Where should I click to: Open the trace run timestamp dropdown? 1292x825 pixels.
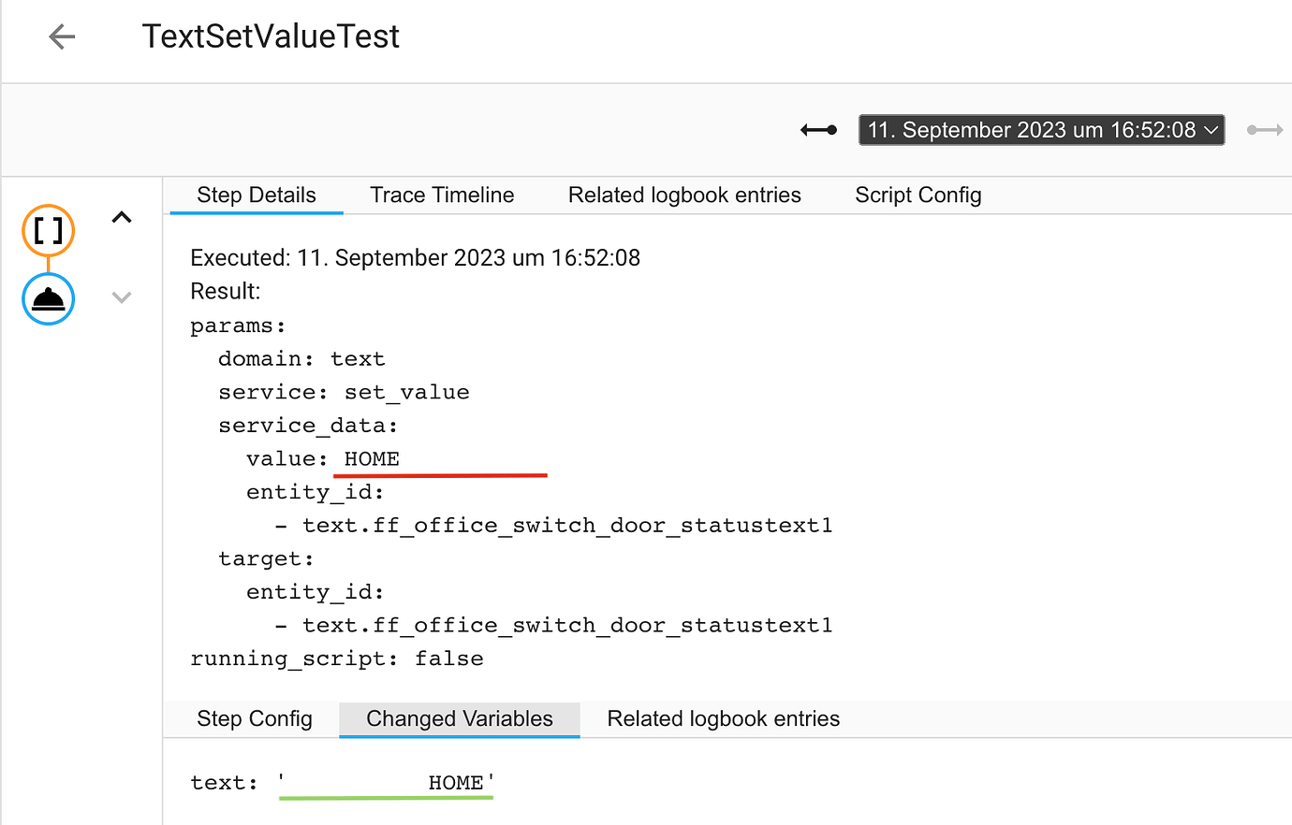pos(1041,130)
